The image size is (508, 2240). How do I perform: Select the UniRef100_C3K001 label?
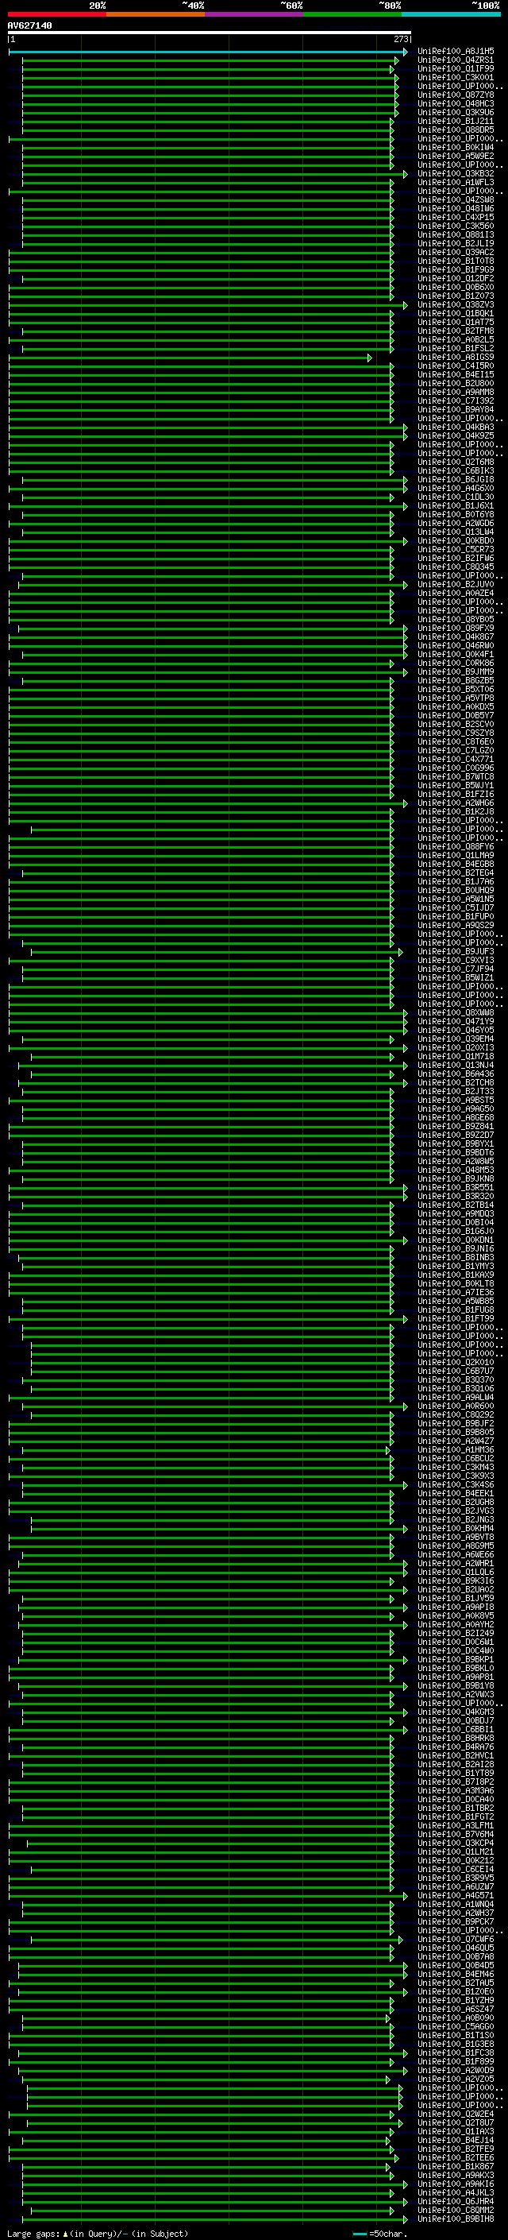pyautogui.click(x=456, y=77)
